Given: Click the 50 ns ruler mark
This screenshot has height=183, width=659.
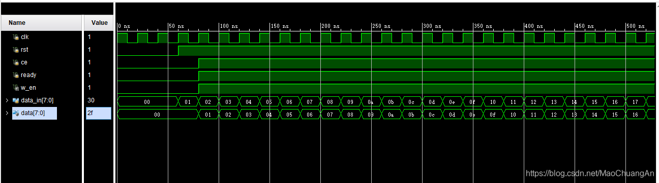Looking at the screenshot, I should coord(176,26).
